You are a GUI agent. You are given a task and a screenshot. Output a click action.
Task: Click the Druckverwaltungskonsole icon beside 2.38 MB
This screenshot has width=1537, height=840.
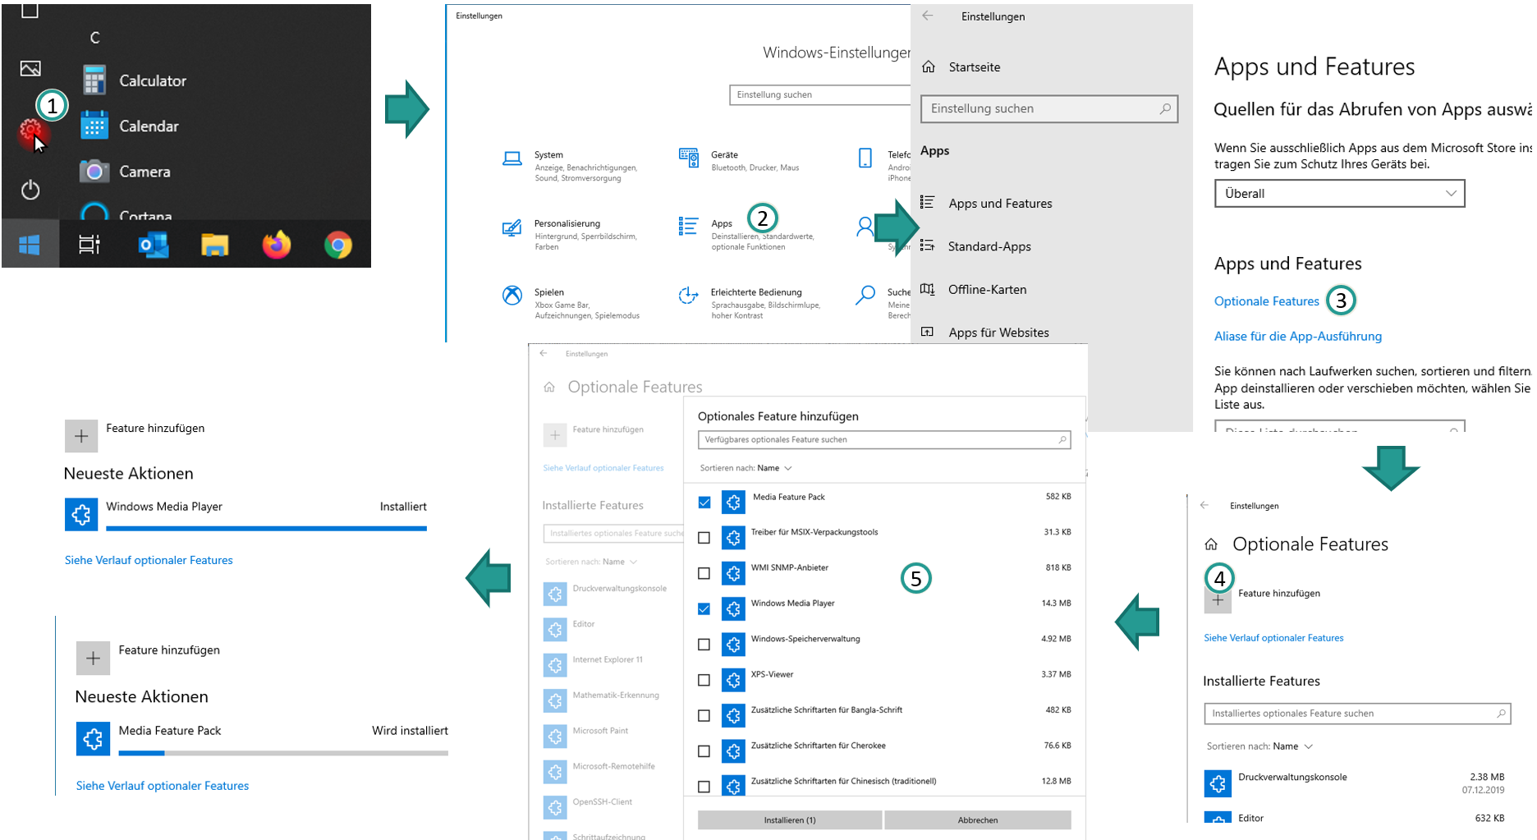click(x=1218, y=783)
